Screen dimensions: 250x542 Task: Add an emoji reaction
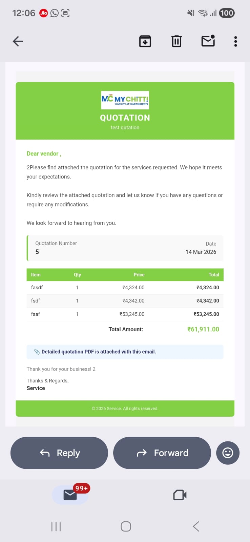(228, 453)
